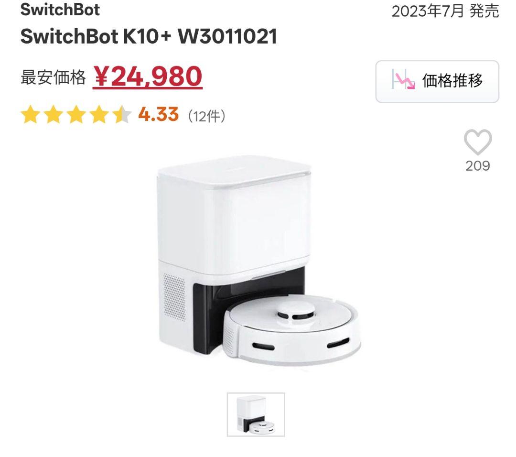Click the 4.33 rating score
Image resolution: width=516 pixels, height=457 pixels.
[x=158, y=114]
